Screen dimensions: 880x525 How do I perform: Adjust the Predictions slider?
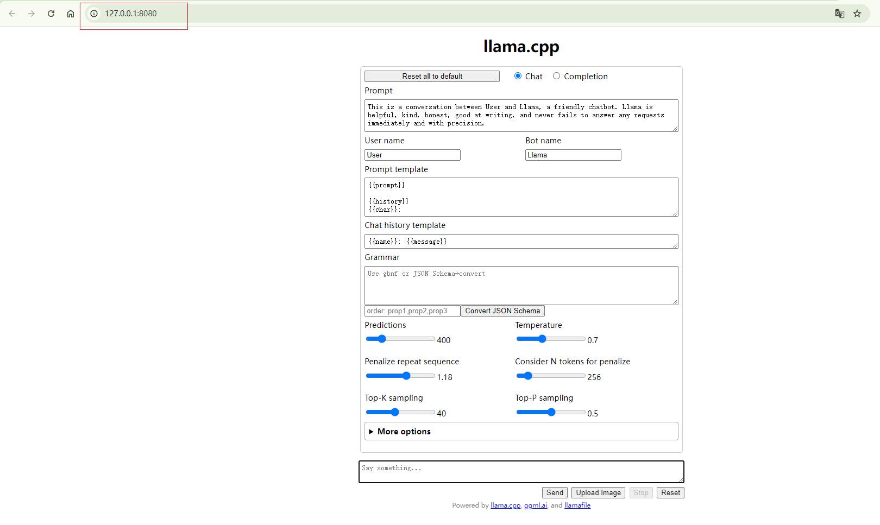pyautogui.click(x=400, y=339)
